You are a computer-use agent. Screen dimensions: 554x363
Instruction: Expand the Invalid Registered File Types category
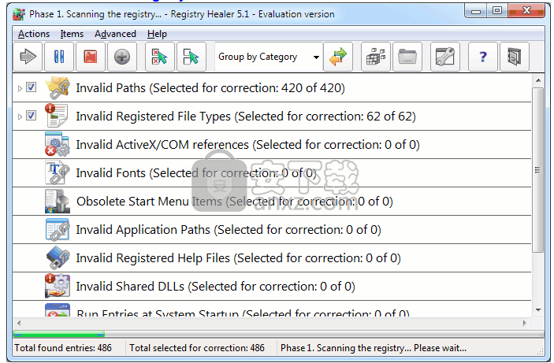[20, 117]
